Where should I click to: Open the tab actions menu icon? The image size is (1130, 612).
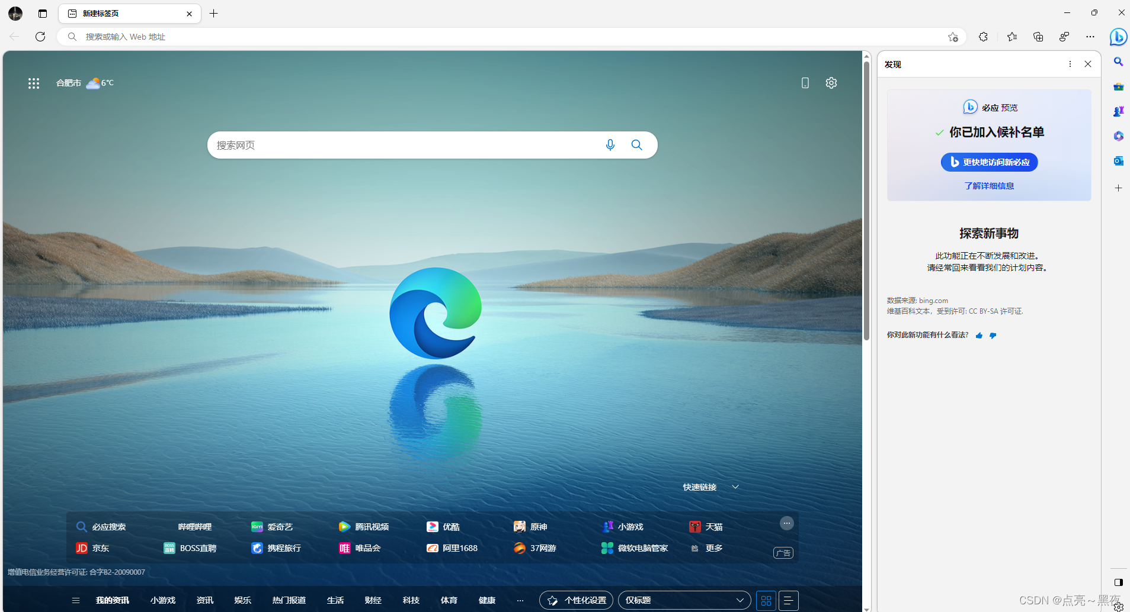click(x=43, y=13)
